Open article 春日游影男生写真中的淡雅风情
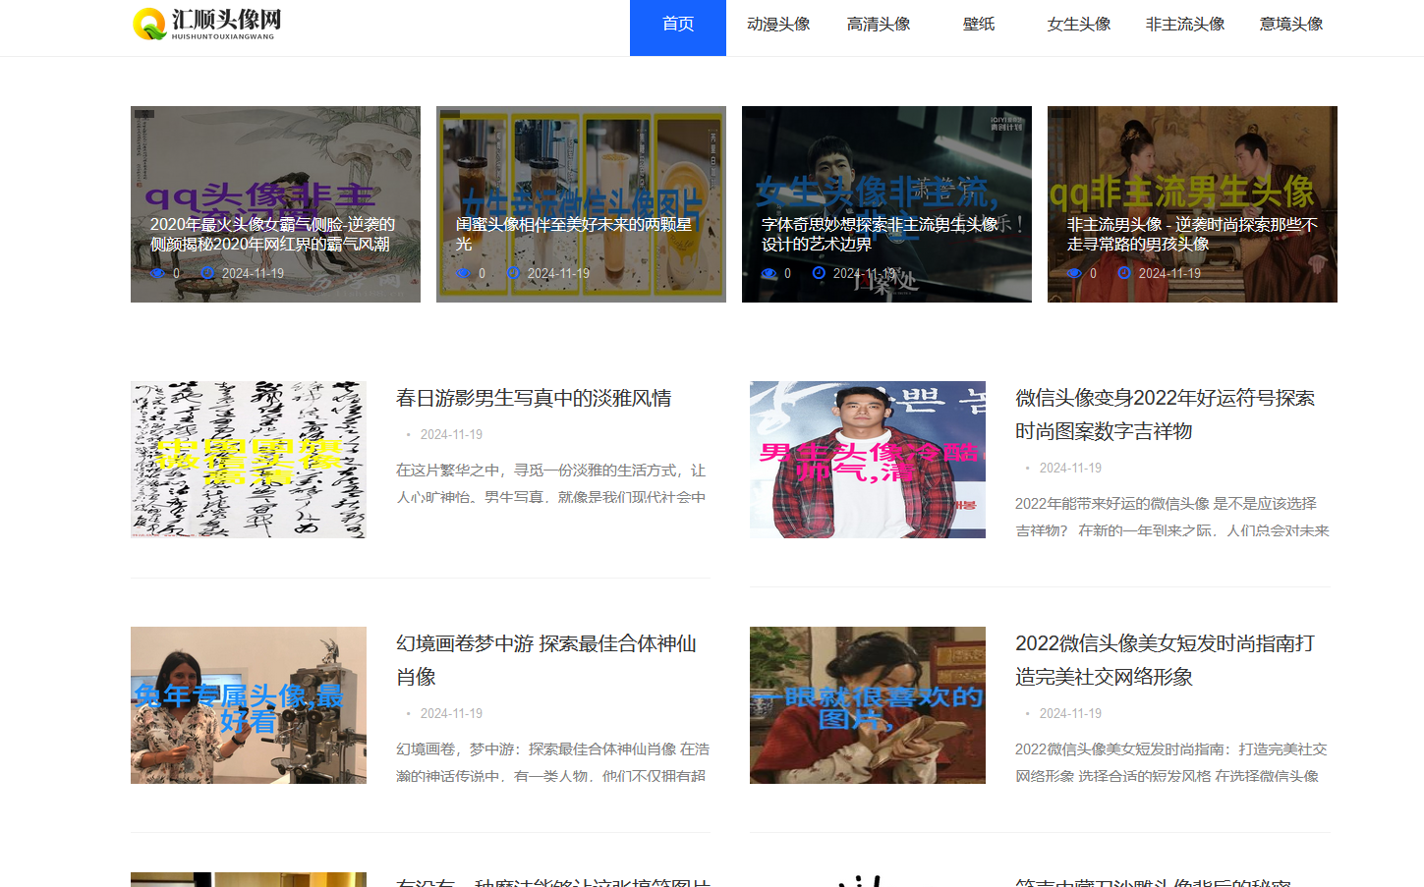The width and height of the screenshot is (1424, 887). 534,398
